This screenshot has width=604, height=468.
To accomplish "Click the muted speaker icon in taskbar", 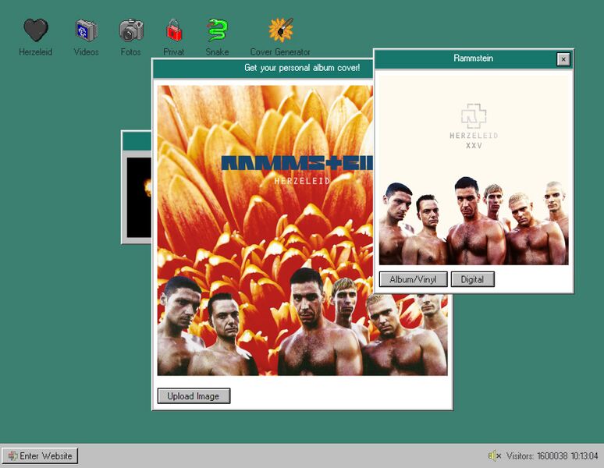I will 494,456.
